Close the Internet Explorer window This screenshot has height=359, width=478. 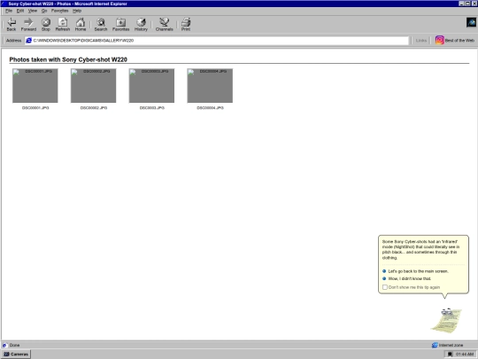pos(474,4)
